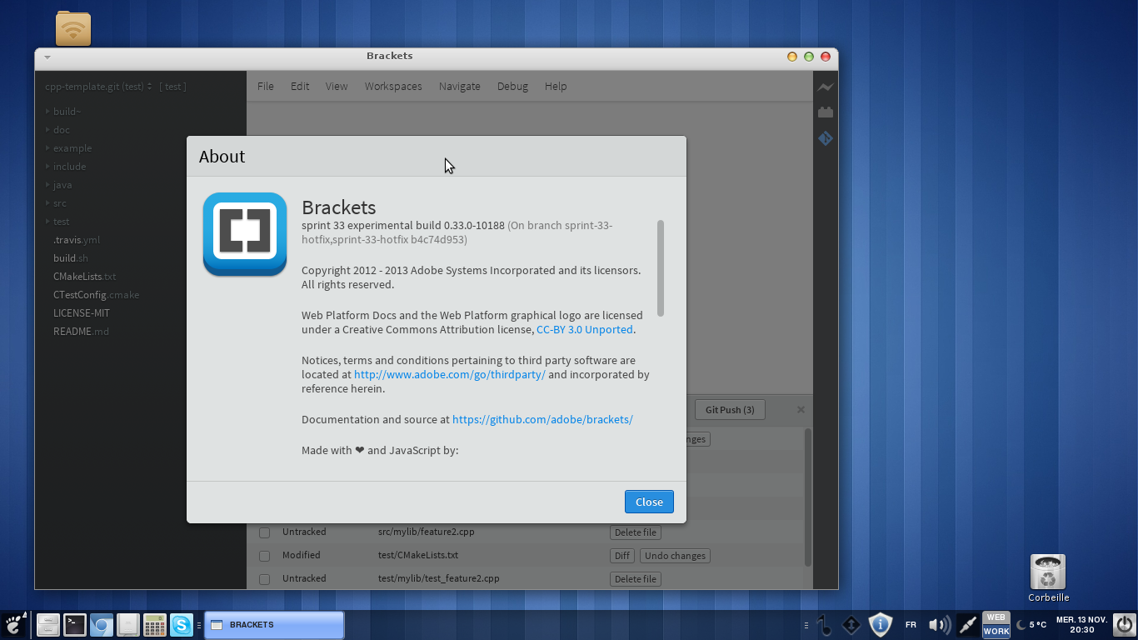Launch Skype from taskbar
The width and height of the screenshot is (1138, 640).
182,625
